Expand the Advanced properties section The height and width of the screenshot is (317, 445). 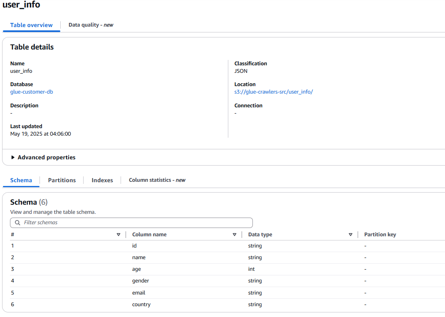[x=43, y=158]
